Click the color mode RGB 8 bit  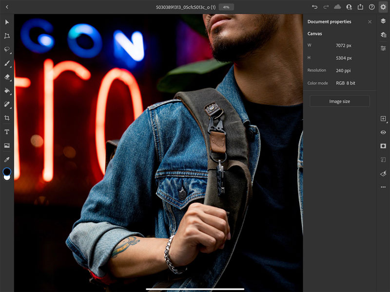[x=346, y=83]
